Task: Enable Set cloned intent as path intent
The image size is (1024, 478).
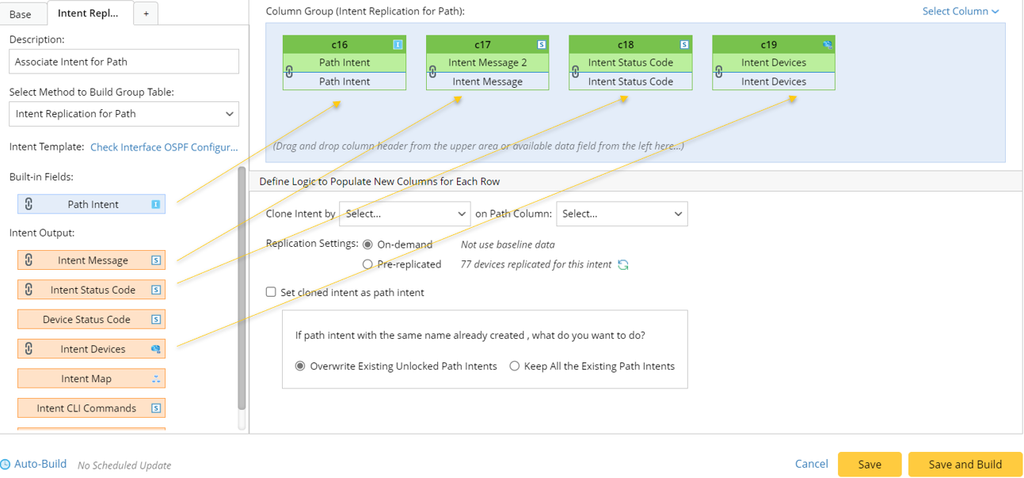Action: (271, 292)
